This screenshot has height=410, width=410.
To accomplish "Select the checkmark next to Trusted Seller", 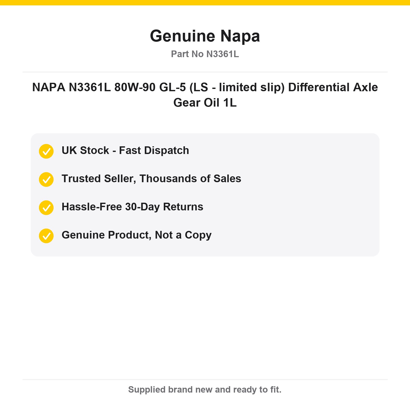I will coord(46,179).
